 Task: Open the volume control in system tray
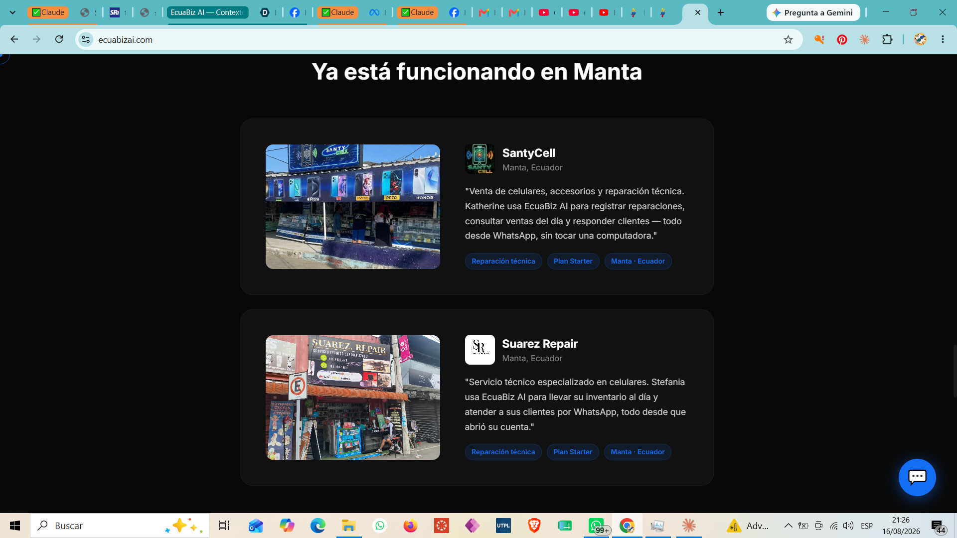click(x=848, y=526)
